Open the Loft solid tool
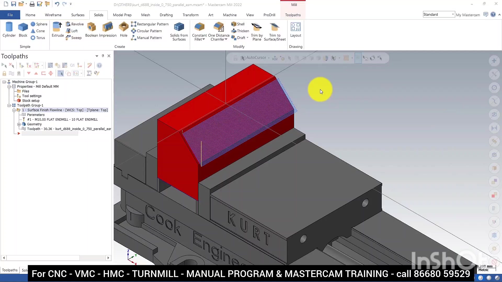The width and height of the screenshot is (502, 282). 72,31
